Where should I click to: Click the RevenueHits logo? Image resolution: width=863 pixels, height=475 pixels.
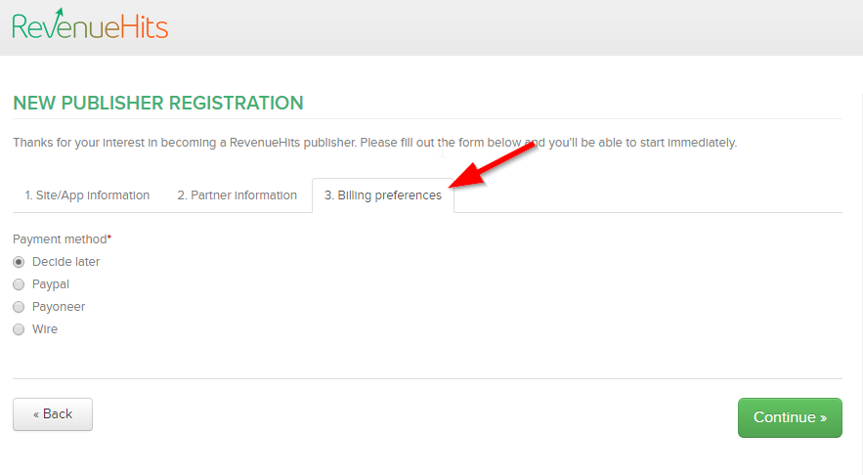[x=90, y=24]
